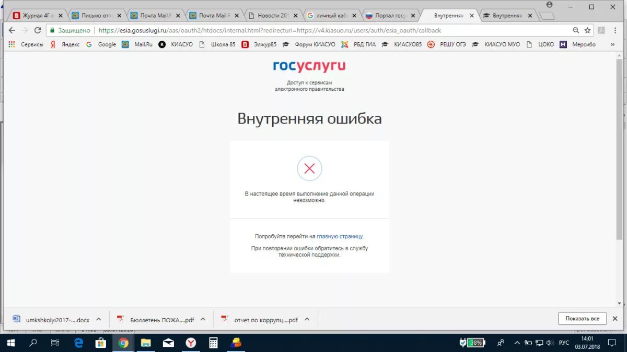Bookmark this page with the star icon
The image size is (627, 352).
tap(587, 30)
